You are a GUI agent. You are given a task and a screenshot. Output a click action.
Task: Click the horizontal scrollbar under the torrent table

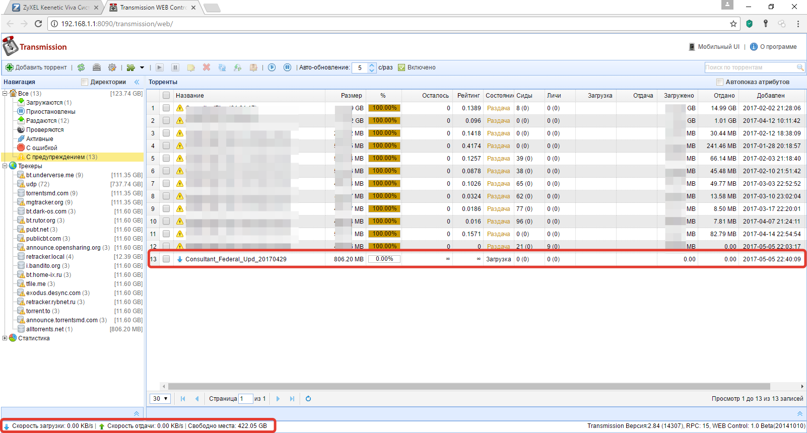click(x=469, y=386)
